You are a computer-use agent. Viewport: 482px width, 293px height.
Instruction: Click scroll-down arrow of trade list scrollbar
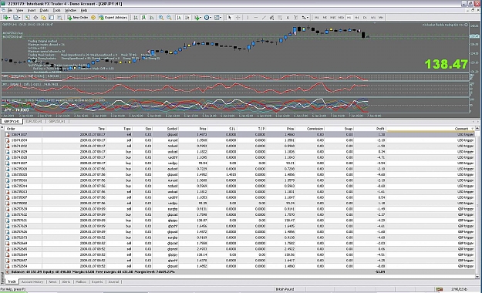coord(477,276)
